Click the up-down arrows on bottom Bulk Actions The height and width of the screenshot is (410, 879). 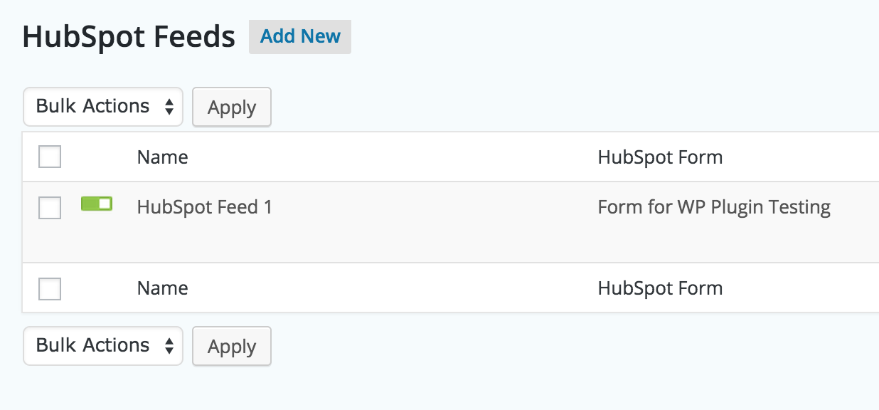[x=169, y=346]
